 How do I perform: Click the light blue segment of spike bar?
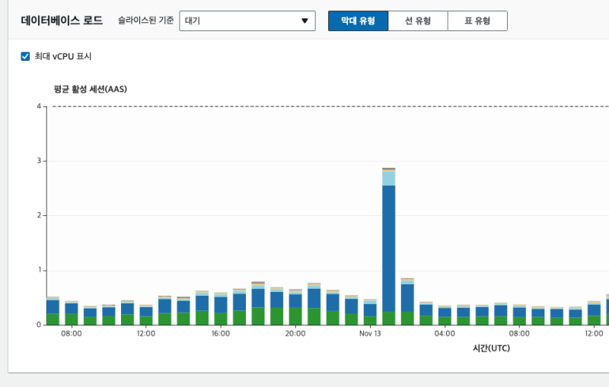389,179
